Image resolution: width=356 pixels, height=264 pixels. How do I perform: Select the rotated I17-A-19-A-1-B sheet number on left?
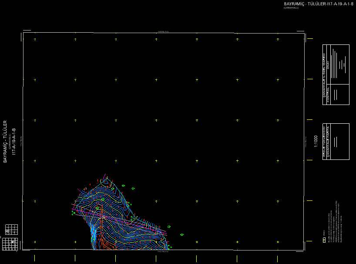point(14,142)
